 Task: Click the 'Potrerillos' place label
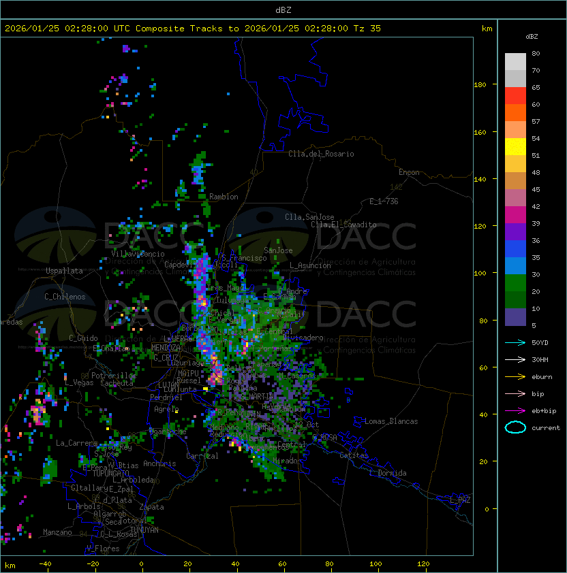[x=114, y=375]
